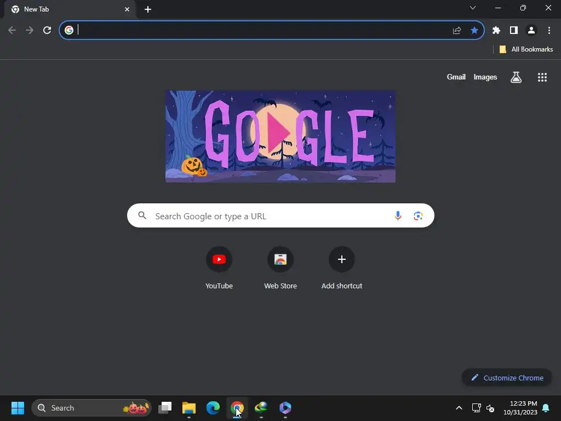Open the Gmail link
561x421 pixels.
(456, 77)
